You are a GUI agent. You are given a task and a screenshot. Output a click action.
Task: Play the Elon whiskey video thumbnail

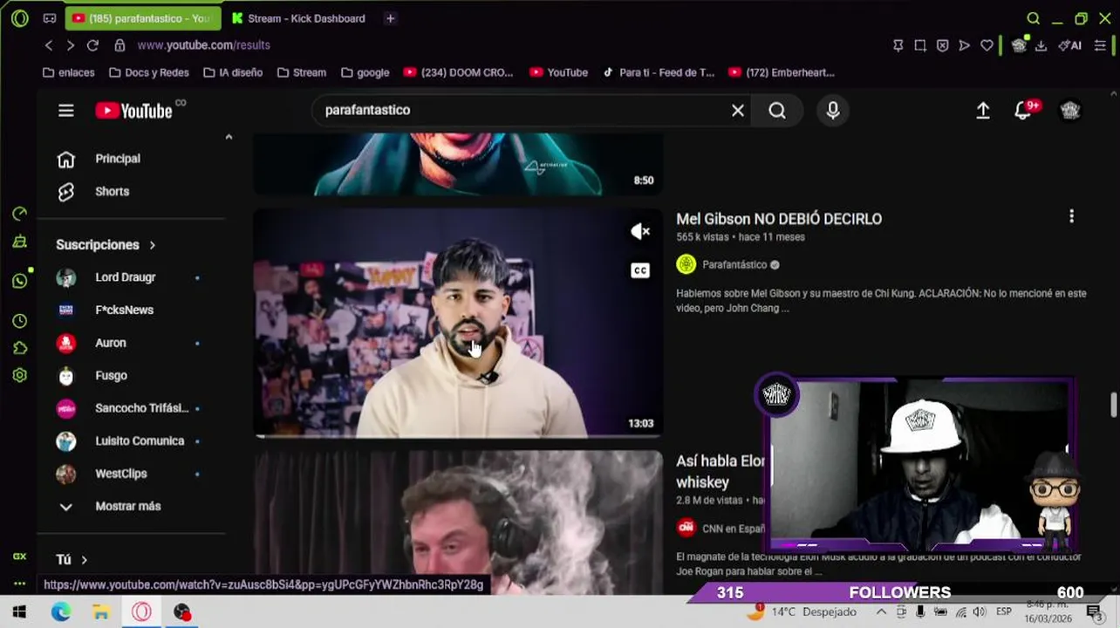tap(458, 522)
